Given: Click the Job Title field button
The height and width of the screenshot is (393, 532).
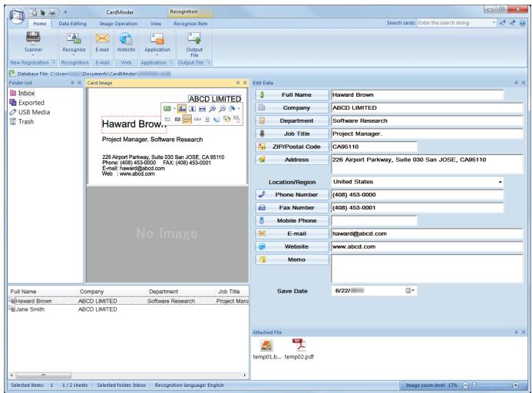Looking at the screenshot, I should (x=292, y=134).
